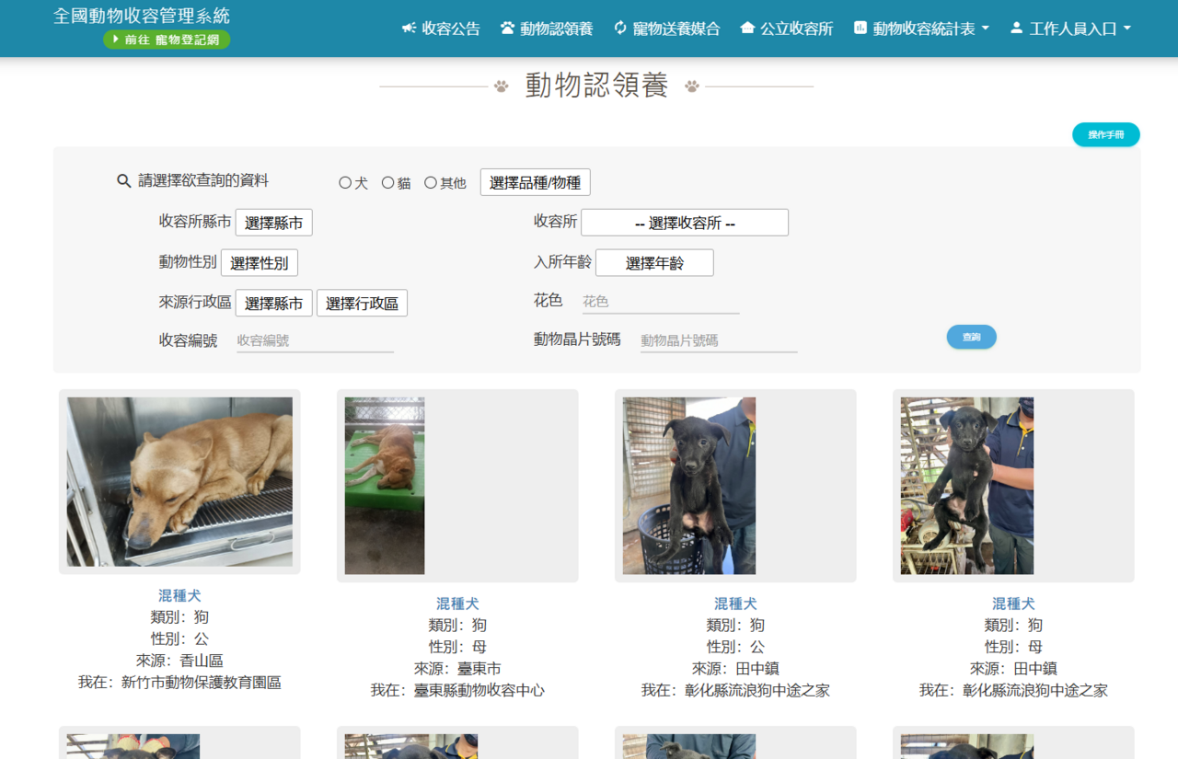Image resolution: width=1178 pixels, height=759 pixels.
Task: Click the sync icon beside 寵物送養媒合
Action: click(620, 29)
